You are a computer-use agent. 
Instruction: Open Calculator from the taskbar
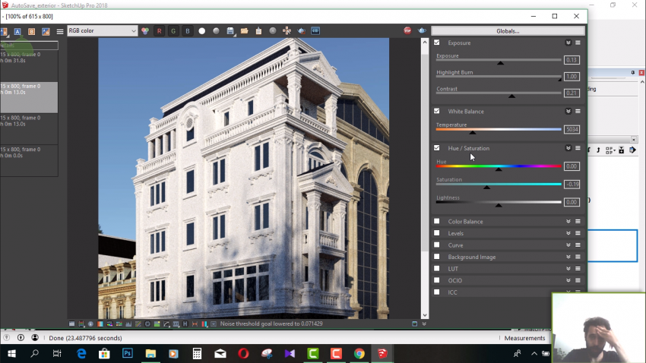(x=197, y=354)
